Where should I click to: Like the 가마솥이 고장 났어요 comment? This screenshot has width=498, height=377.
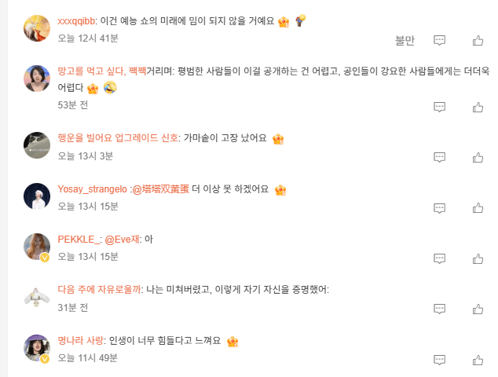pos(478,157)
